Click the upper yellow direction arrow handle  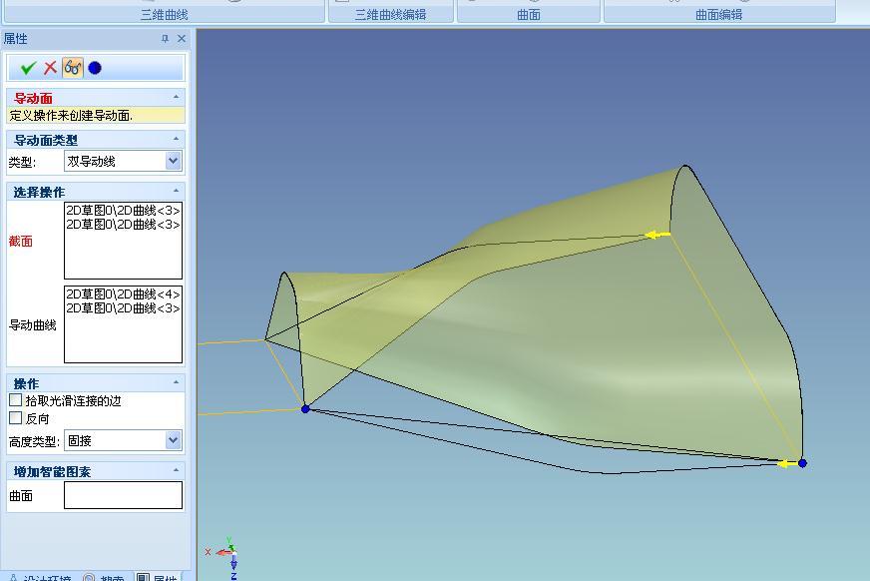pyautogui.click(x=656, y=235)
